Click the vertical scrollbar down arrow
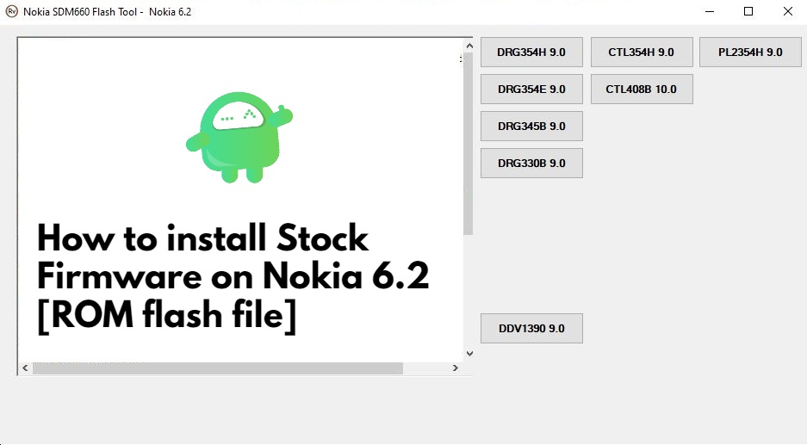The height and width of the screenshot is (445, 807). [x=469, y=354]
